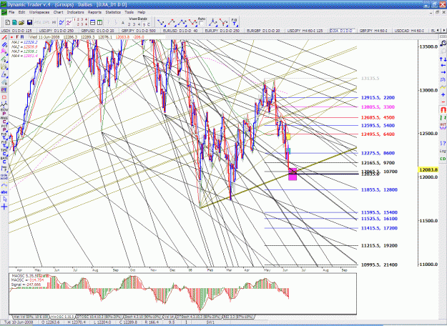Open the Vol 14 indicator tab
447x326 pixels.
tap(170, 317)
